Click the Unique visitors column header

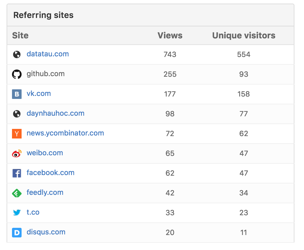(x=244, y=35)
